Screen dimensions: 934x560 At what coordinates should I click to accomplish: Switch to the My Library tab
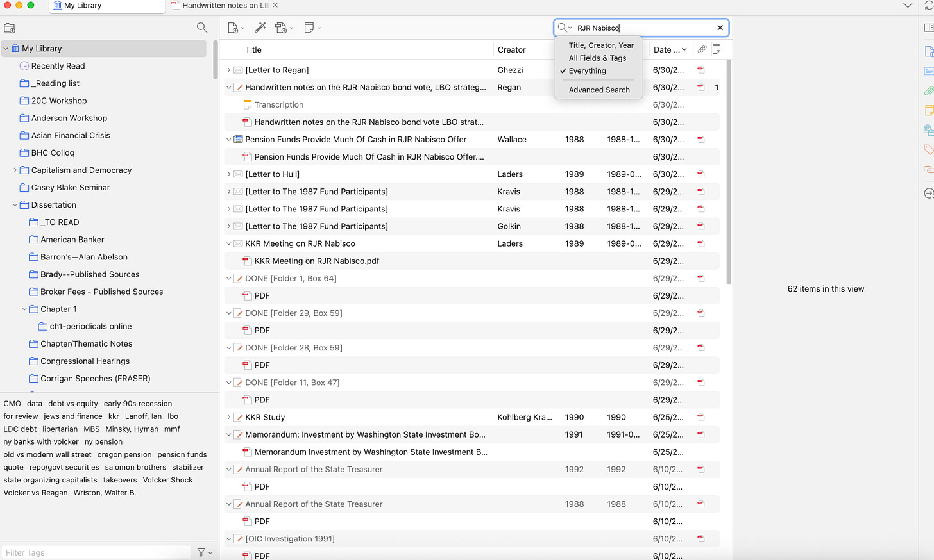[106, 6]
